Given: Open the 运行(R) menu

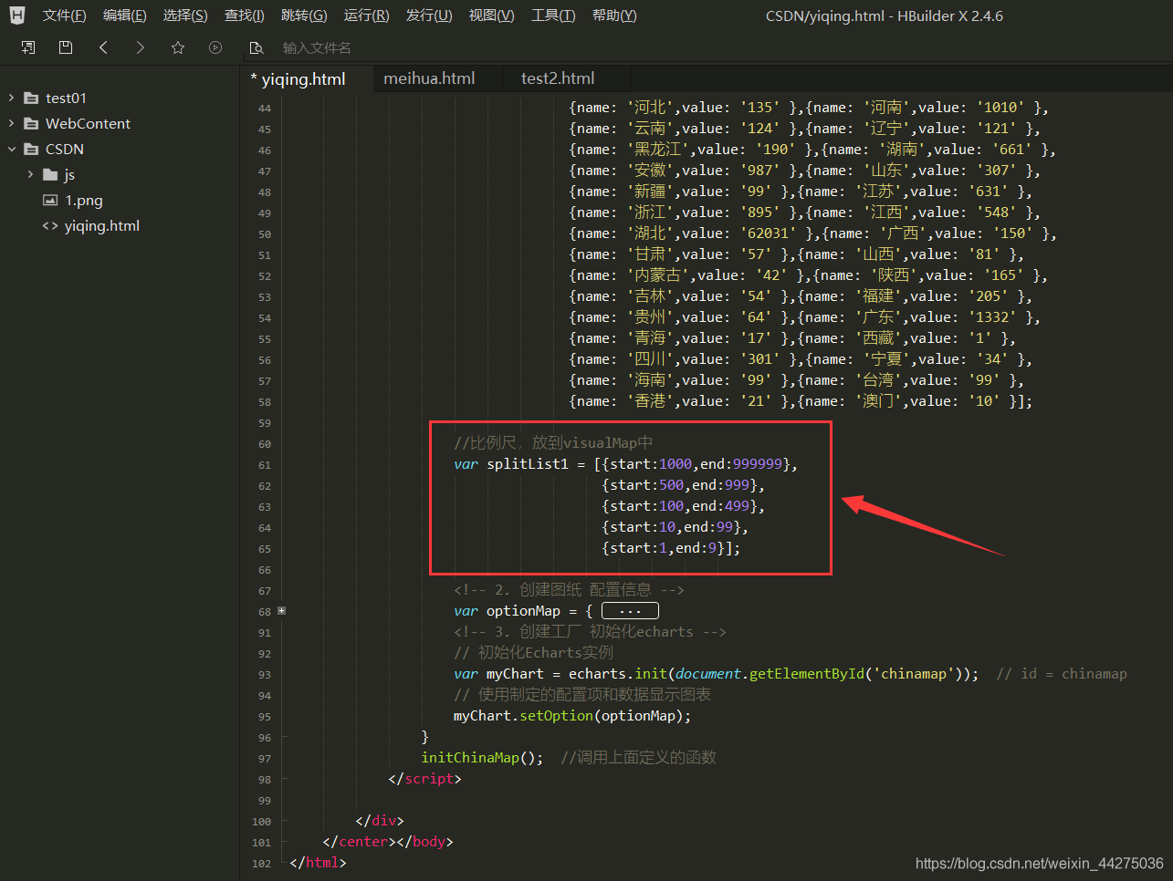Looking at the screenshot, I should pos(366,16).
